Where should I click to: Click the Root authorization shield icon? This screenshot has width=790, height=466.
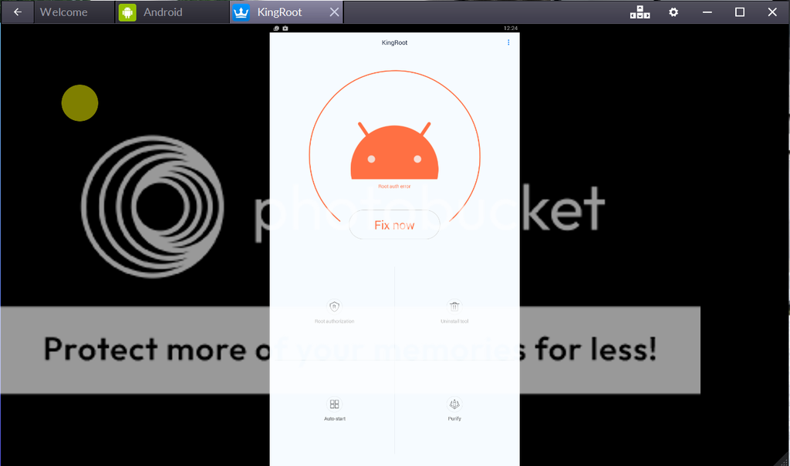334,307
